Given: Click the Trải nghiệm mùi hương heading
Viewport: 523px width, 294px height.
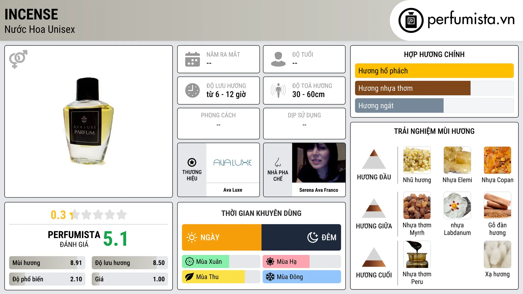Looking at the screenshot, I should [x=434, y=131].
